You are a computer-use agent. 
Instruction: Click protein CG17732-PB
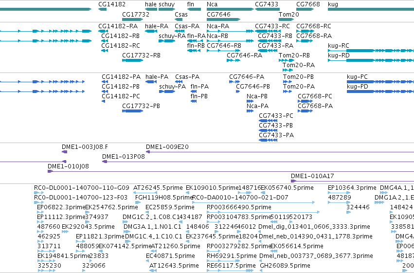141,106
